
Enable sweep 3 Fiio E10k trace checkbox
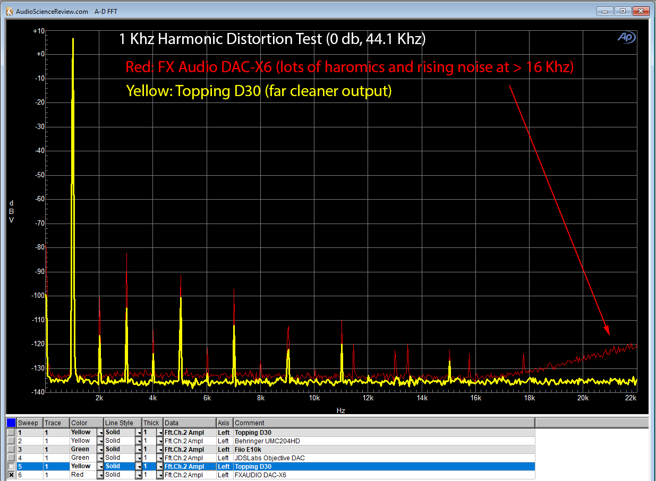[11, 449]
